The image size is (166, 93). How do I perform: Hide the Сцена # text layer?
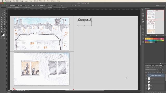pyautogui.click(x=146, y=75)
